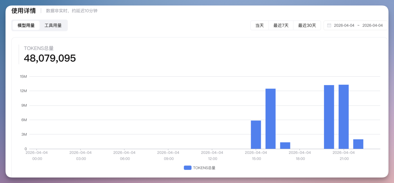Viewport: 394px width, 183px height.
Task: Choose the 最近7天 range button
Action: pyautogui.click(x=281, y=25)
